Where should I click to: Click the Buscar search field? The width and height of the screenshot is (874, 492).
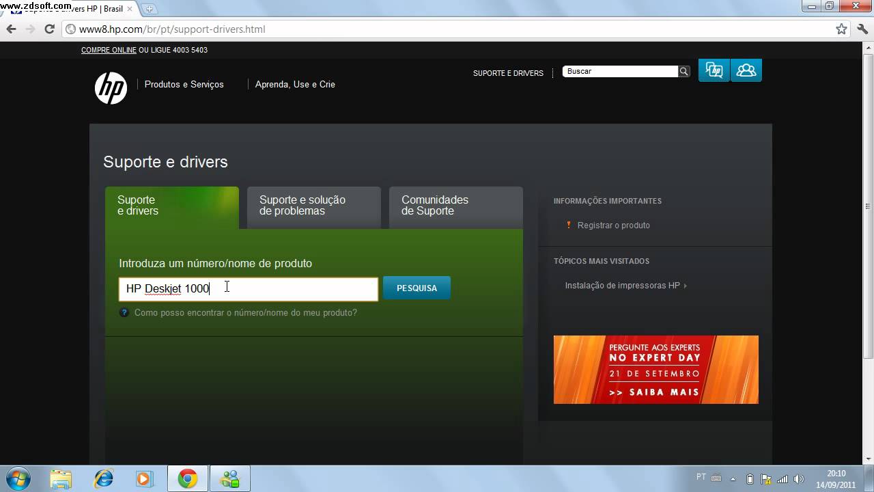pyautogui.click(x=620, y=71)
